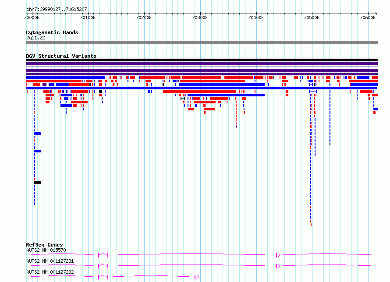Click the NM_015570 exon arrow near 70435k
The image size is (390, 282).
click(278, 255)
